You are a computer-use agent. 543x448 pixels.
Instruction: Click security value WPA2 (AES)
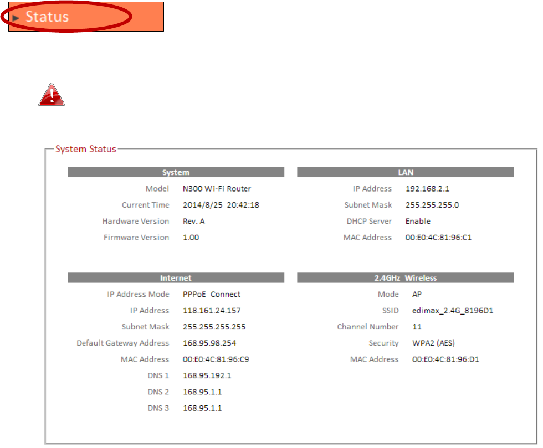coord(433,343)
